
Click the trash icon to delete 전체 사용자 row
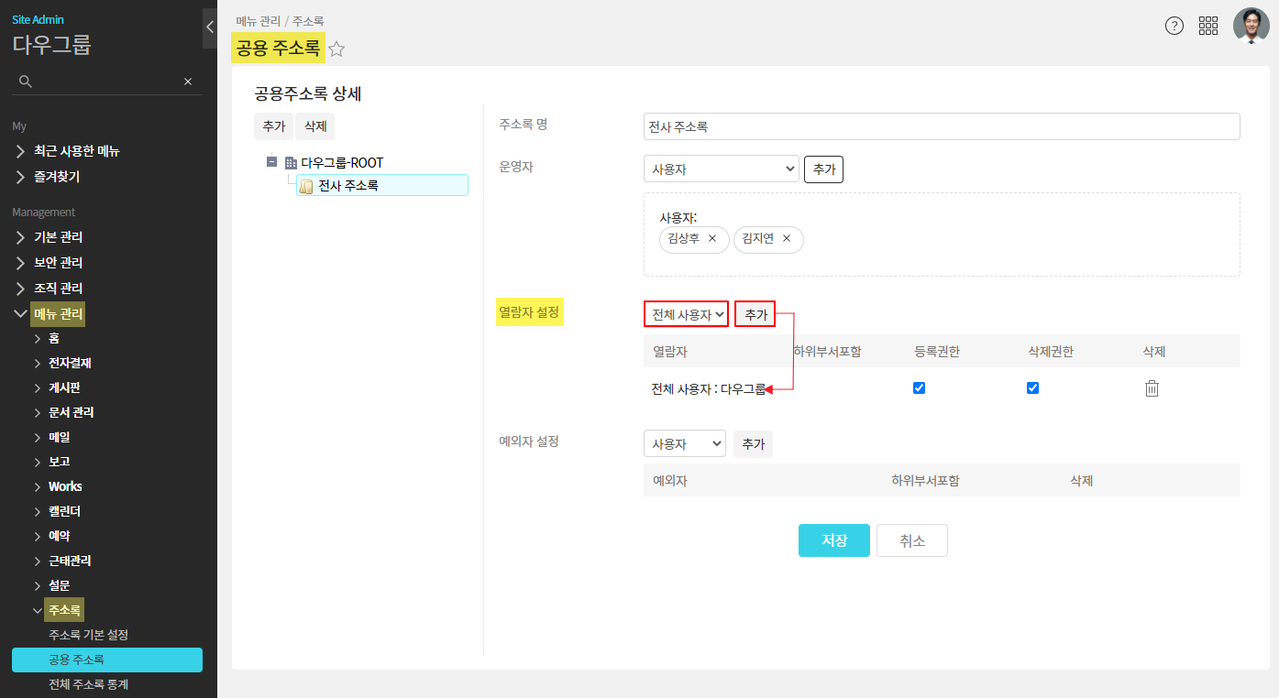tap(1152, 388)
